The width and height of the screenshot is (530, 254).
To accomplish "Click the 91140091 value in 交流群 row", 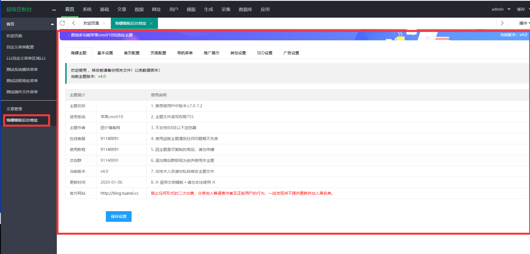I will [x=109, y=160].
